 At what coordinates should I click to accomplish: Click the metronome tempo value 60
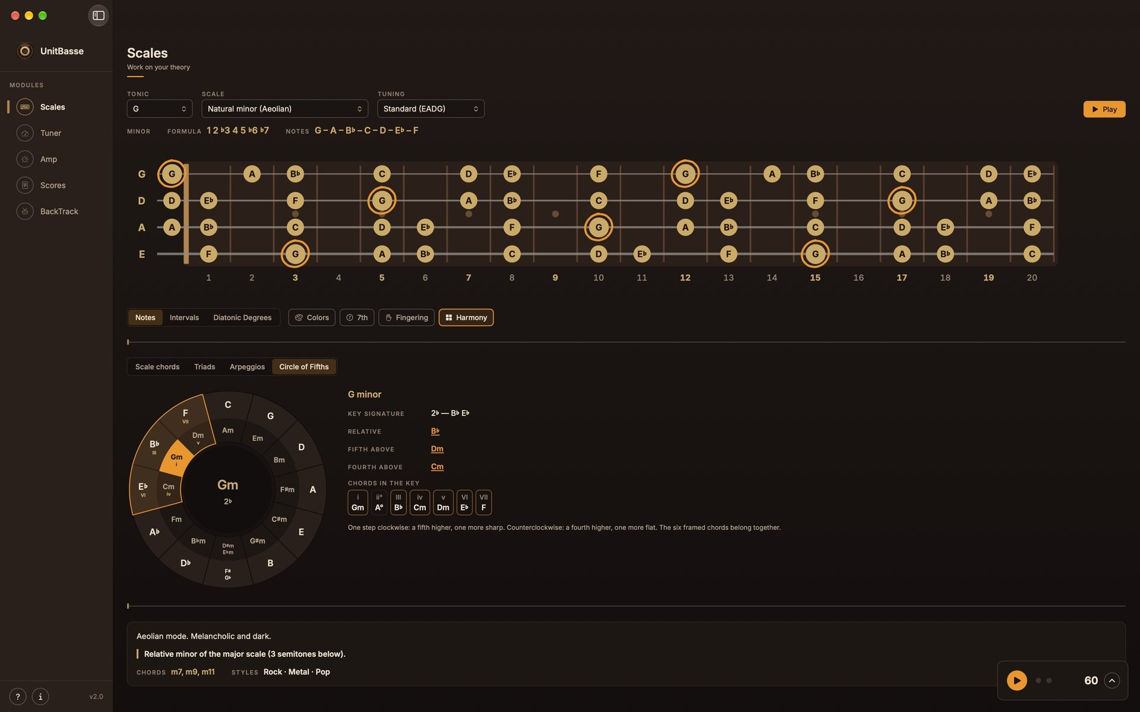point(1091,681)
